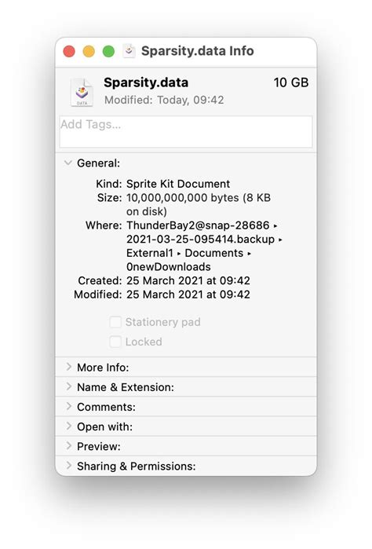
Task: Click 0newDownloads in the Where path
Action: 169,267
